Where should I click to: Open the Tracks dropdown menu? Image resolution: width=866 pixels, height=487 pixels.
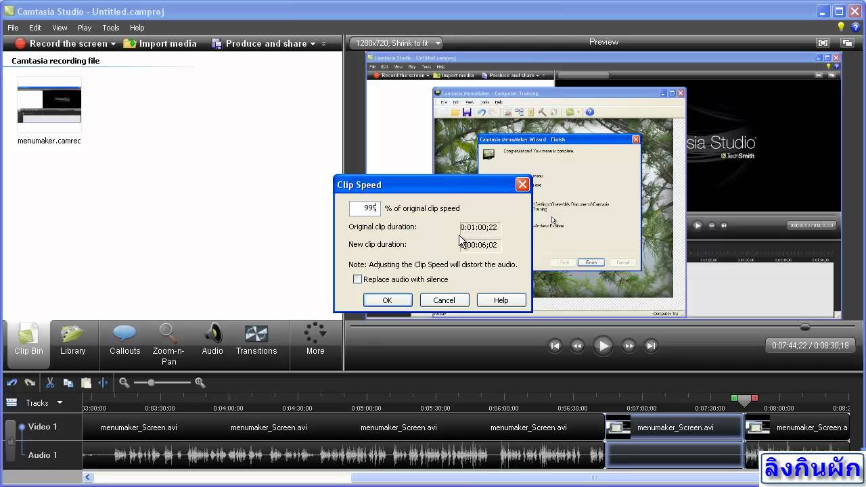tap(60, 402)
